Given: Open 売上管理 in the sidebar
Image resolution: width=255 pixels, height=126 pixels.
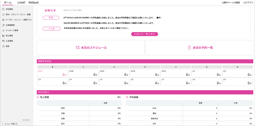Looking at the screenshot, I should [x=9, y=36].
